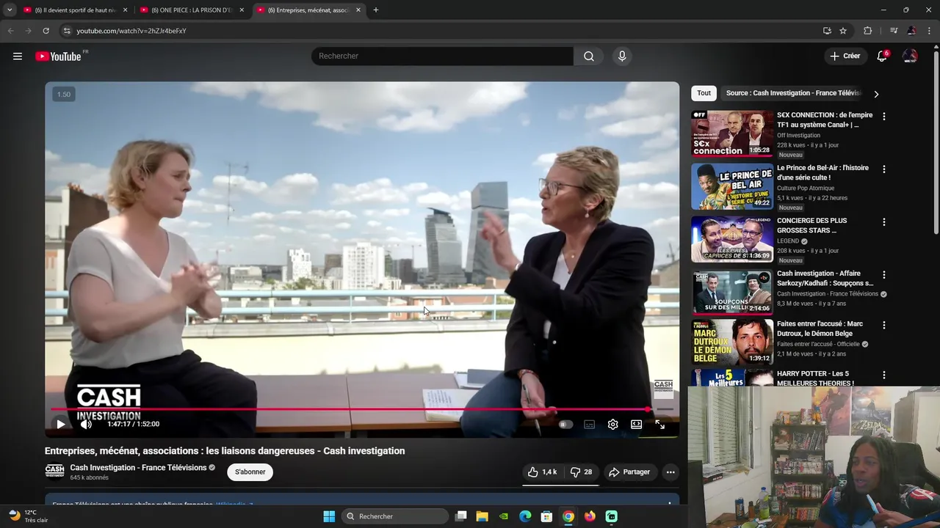This screenshot has height=528, width=940.
Task: Open Affaire Sarkozy/Kadhafi video title
Action: pos(825,278)
